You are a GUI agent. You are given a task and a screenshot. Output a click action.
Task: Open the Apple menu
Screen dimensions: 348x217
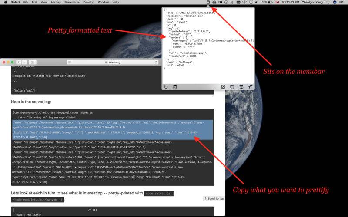(x=6, y=2)
